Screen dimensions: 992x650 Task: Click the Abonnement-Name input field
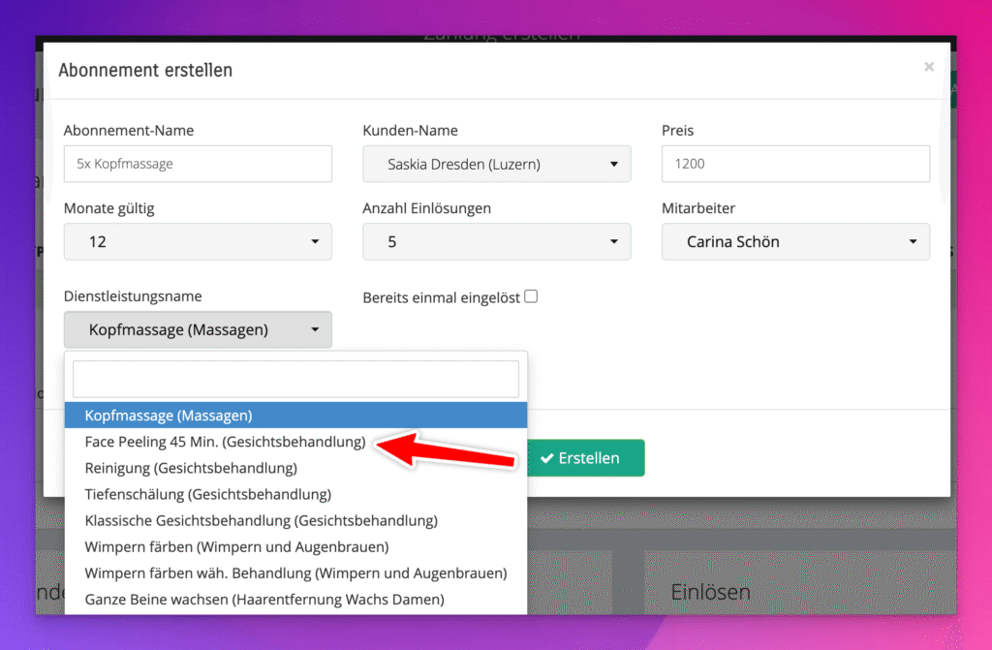pyautogui.click(x=198, y=164)
